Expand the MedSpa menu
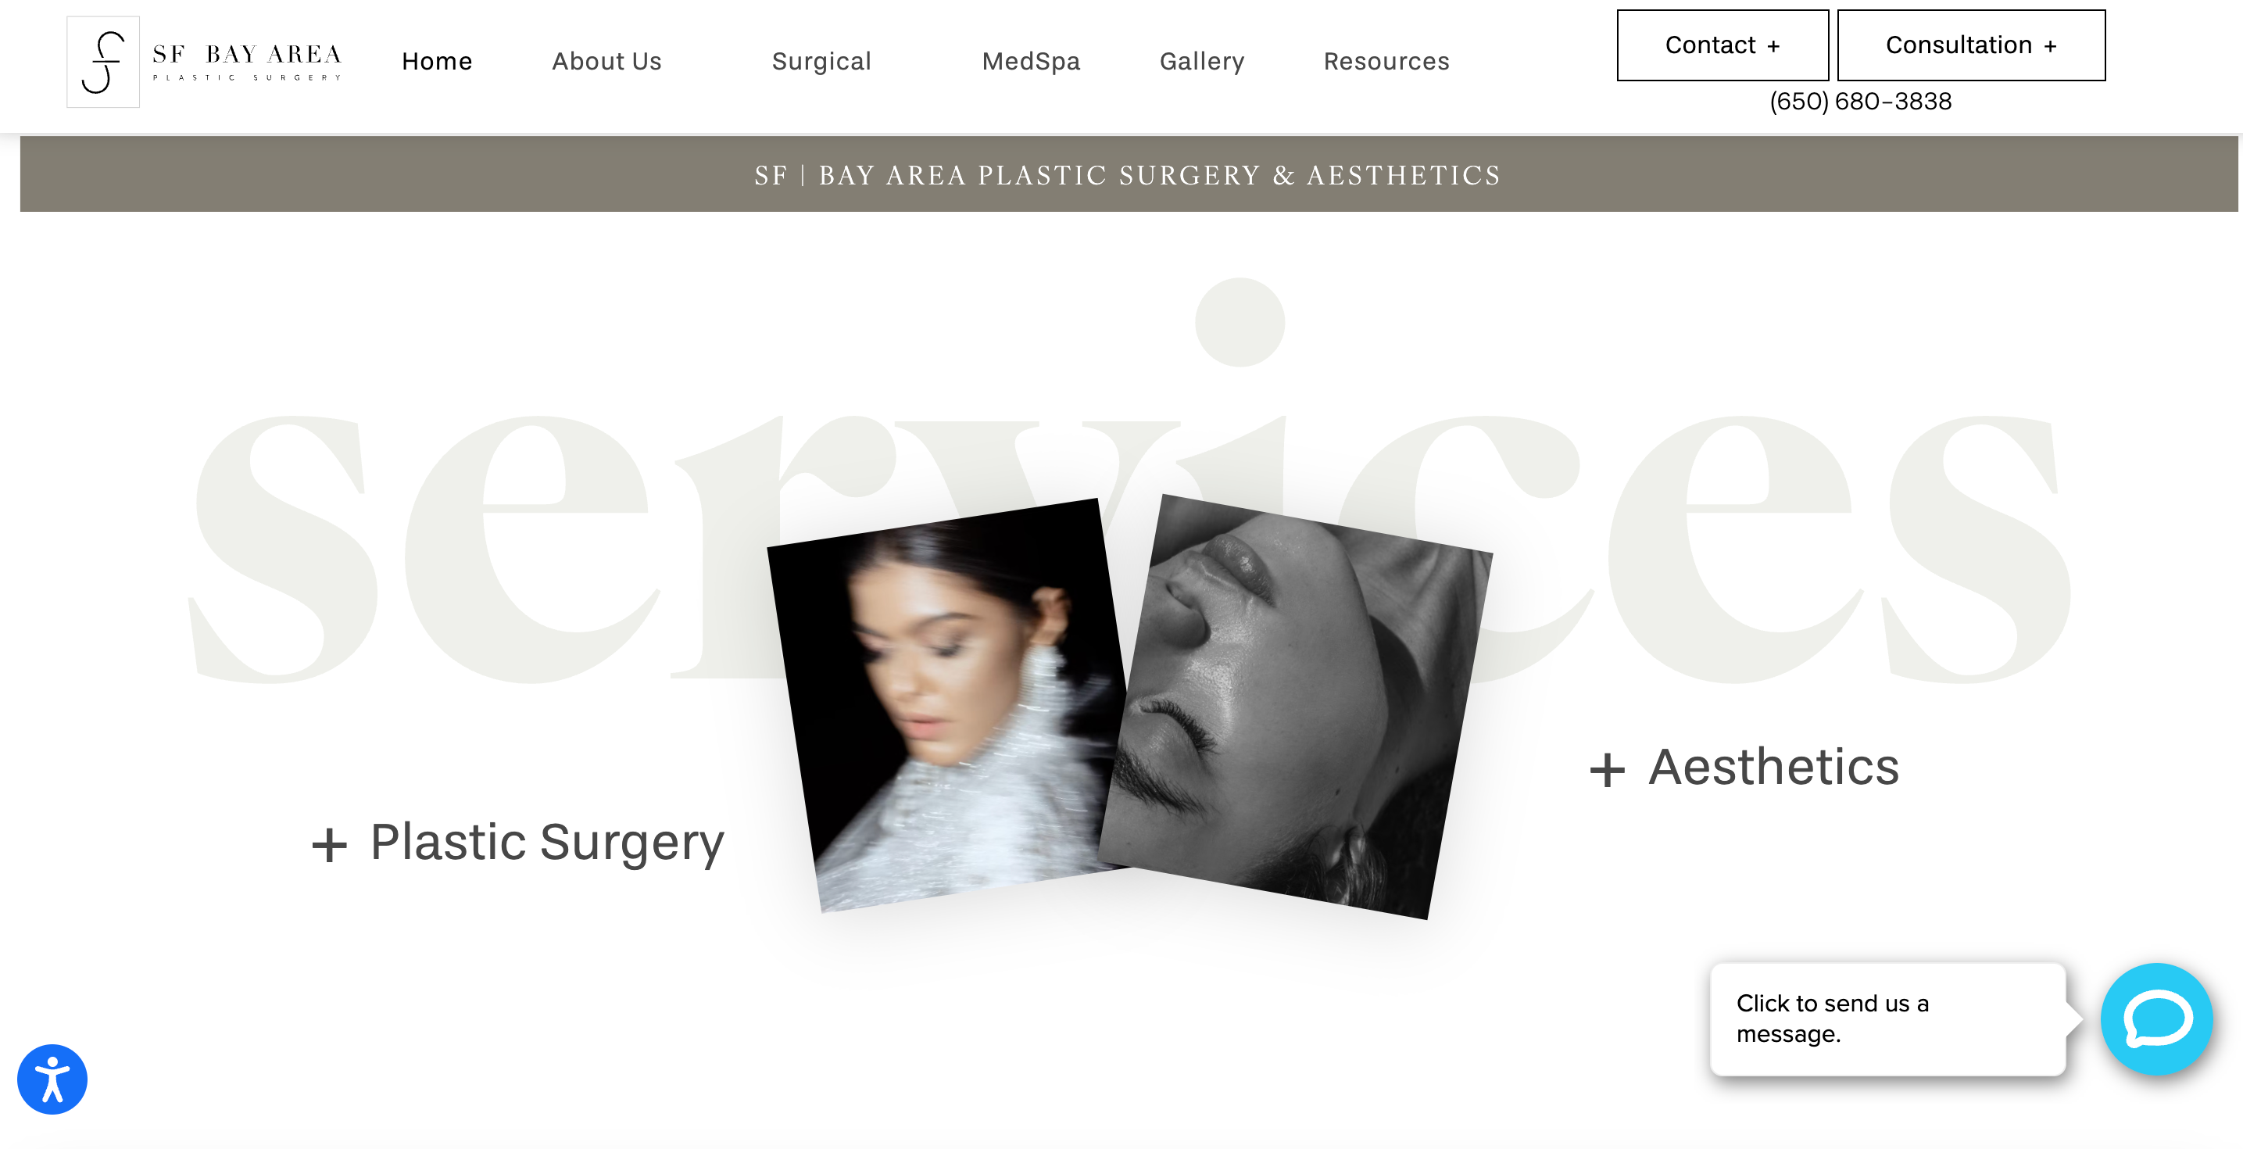 pyautogui.click(x=1031, y=61)
